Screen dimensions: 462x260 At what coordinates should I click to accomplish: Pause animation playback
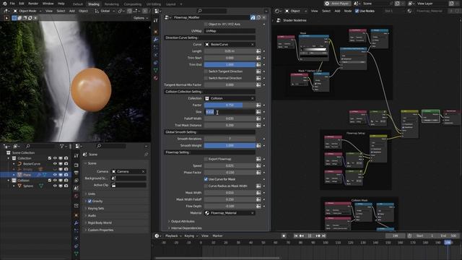(310, 236)
